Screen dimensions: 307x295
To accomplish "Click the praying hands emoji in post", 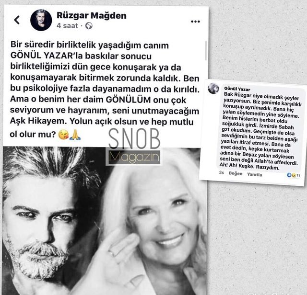I will 75,135.
